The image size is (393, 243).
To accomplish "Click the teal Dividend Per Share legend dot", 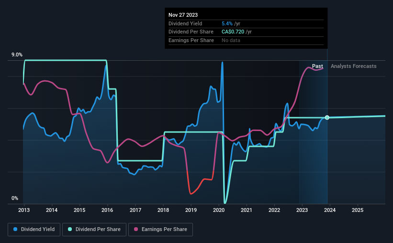I will pyautogui.click(x=70, y=229).
